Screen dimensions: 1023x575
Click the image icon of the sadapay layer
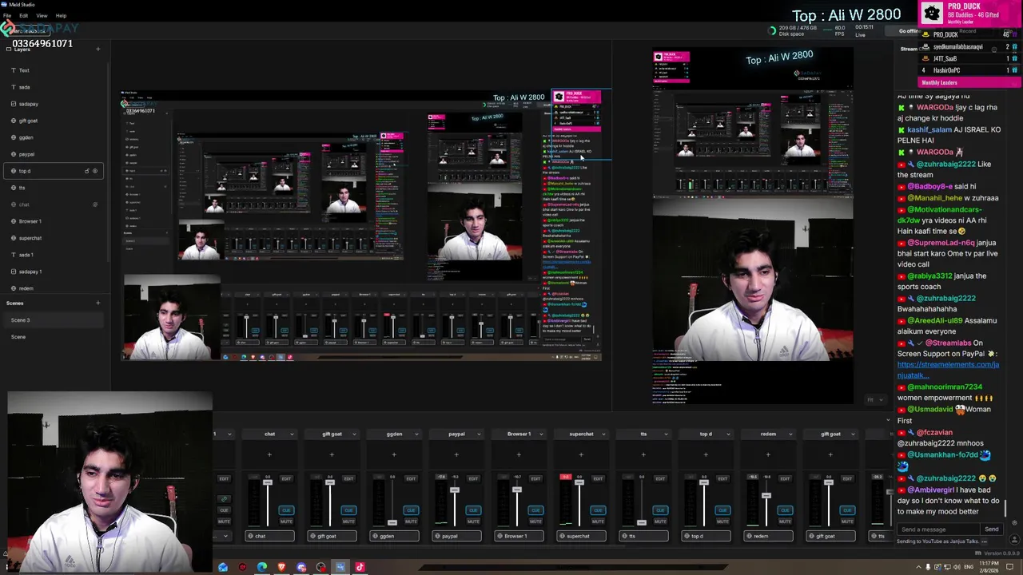click(x=14, y=104)
